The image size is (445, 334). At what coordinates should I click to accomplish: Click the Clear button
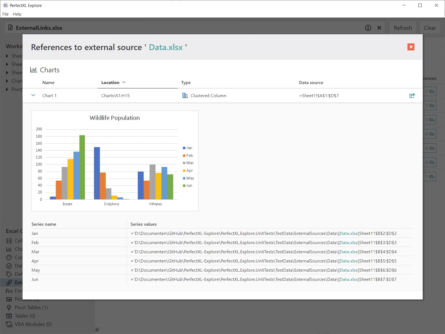point(430,28)
